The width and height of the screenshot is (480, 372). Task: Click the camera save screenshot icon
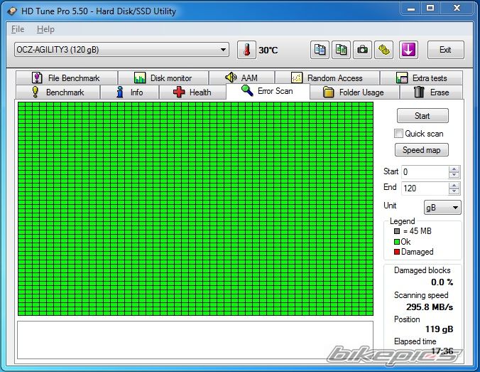point(363,50)
